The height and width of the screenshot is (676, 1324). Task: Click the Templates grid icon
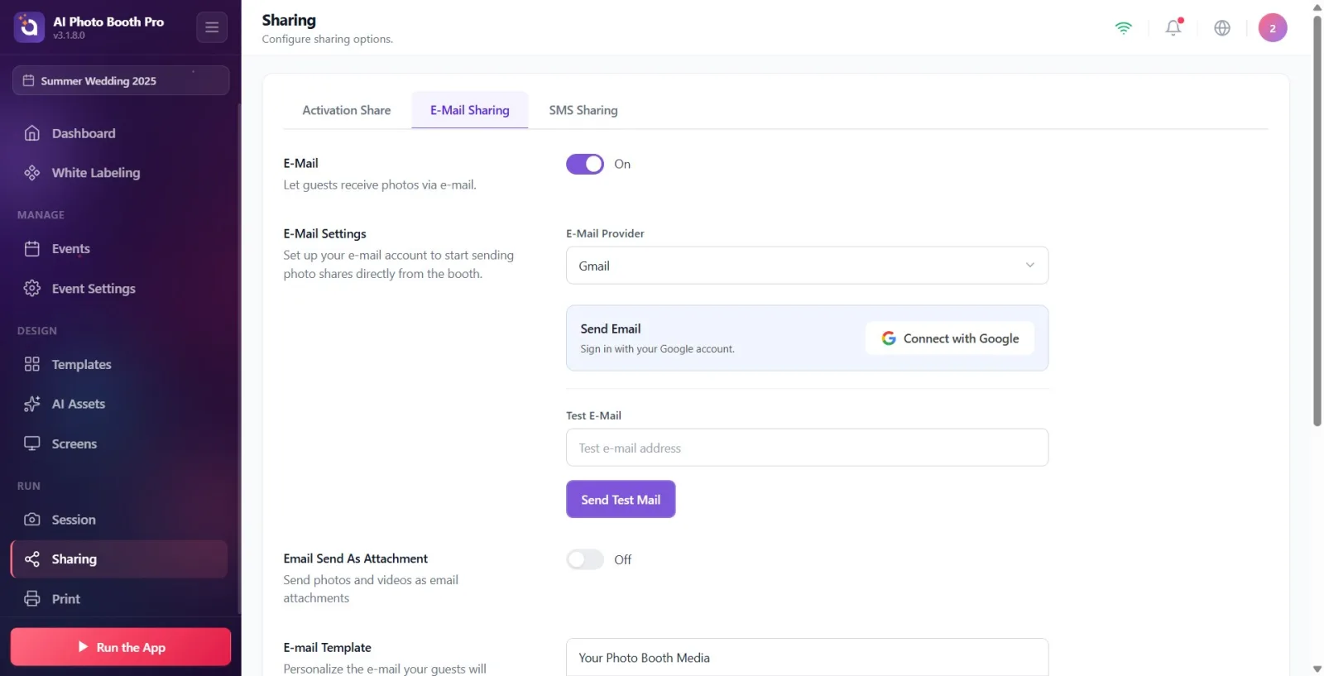pyautogui.click(x=32, y=364)
